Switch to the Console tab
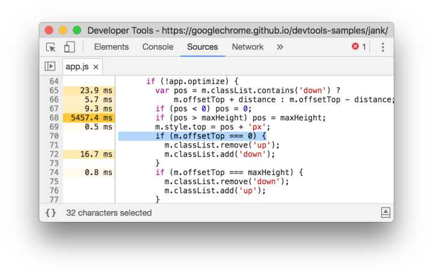The height and width of the screenshot is (278, 433). tap(158, 47)
